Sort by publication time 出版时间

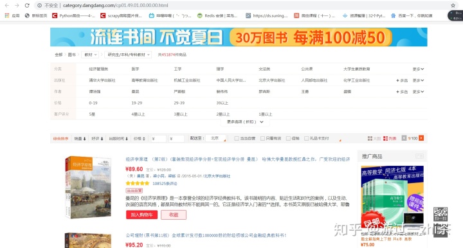click(118, 138)
